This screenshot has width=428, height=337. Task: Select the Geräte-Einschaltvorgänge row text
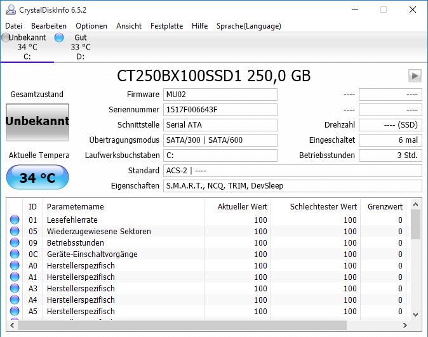tap(92, 254)
